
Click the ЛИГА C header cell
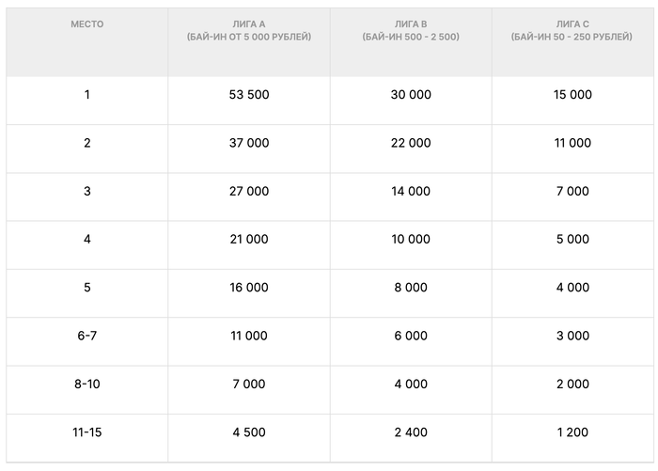tap(572, 42)
